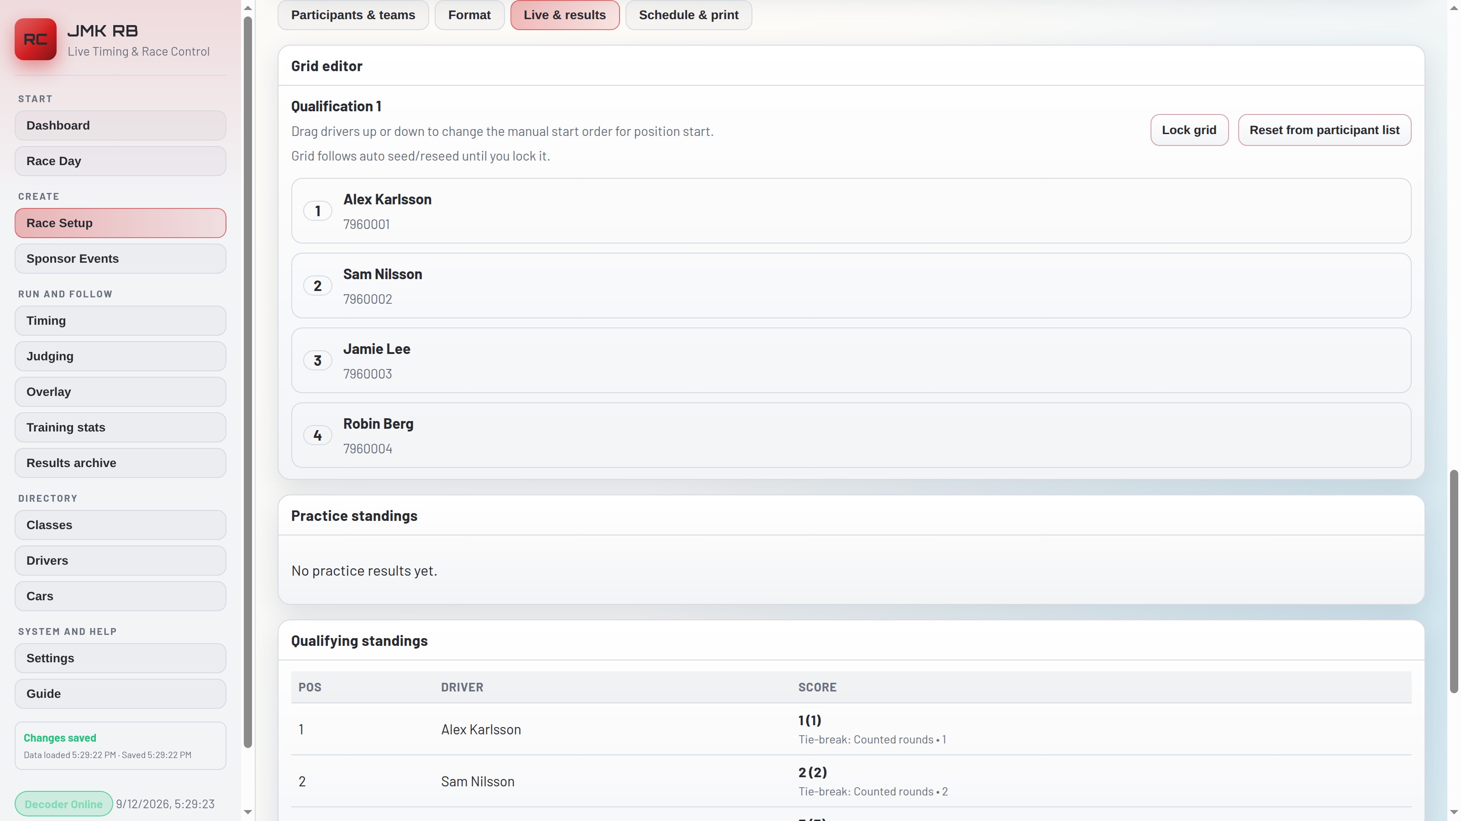Click main page scroll up arrow

tap(1454, 8)
